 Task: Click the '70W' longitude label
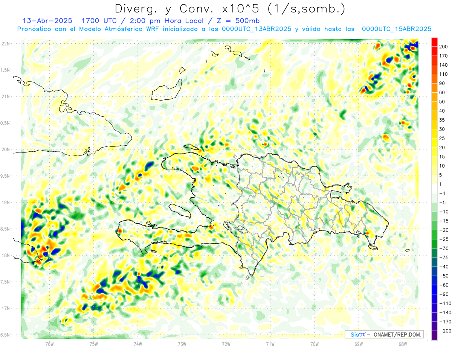tap(315, 343)
